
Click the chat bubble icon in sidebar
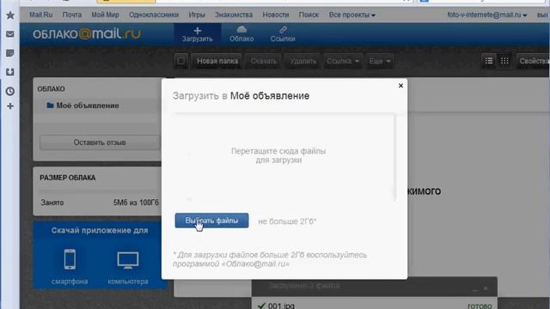(x=10, y=53)
